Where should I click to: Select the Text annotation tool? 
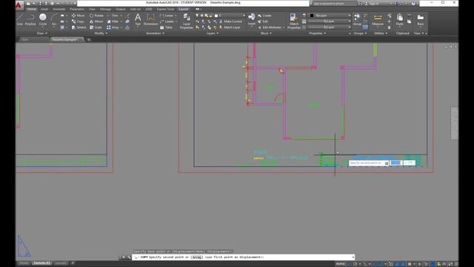click(138, 20)
